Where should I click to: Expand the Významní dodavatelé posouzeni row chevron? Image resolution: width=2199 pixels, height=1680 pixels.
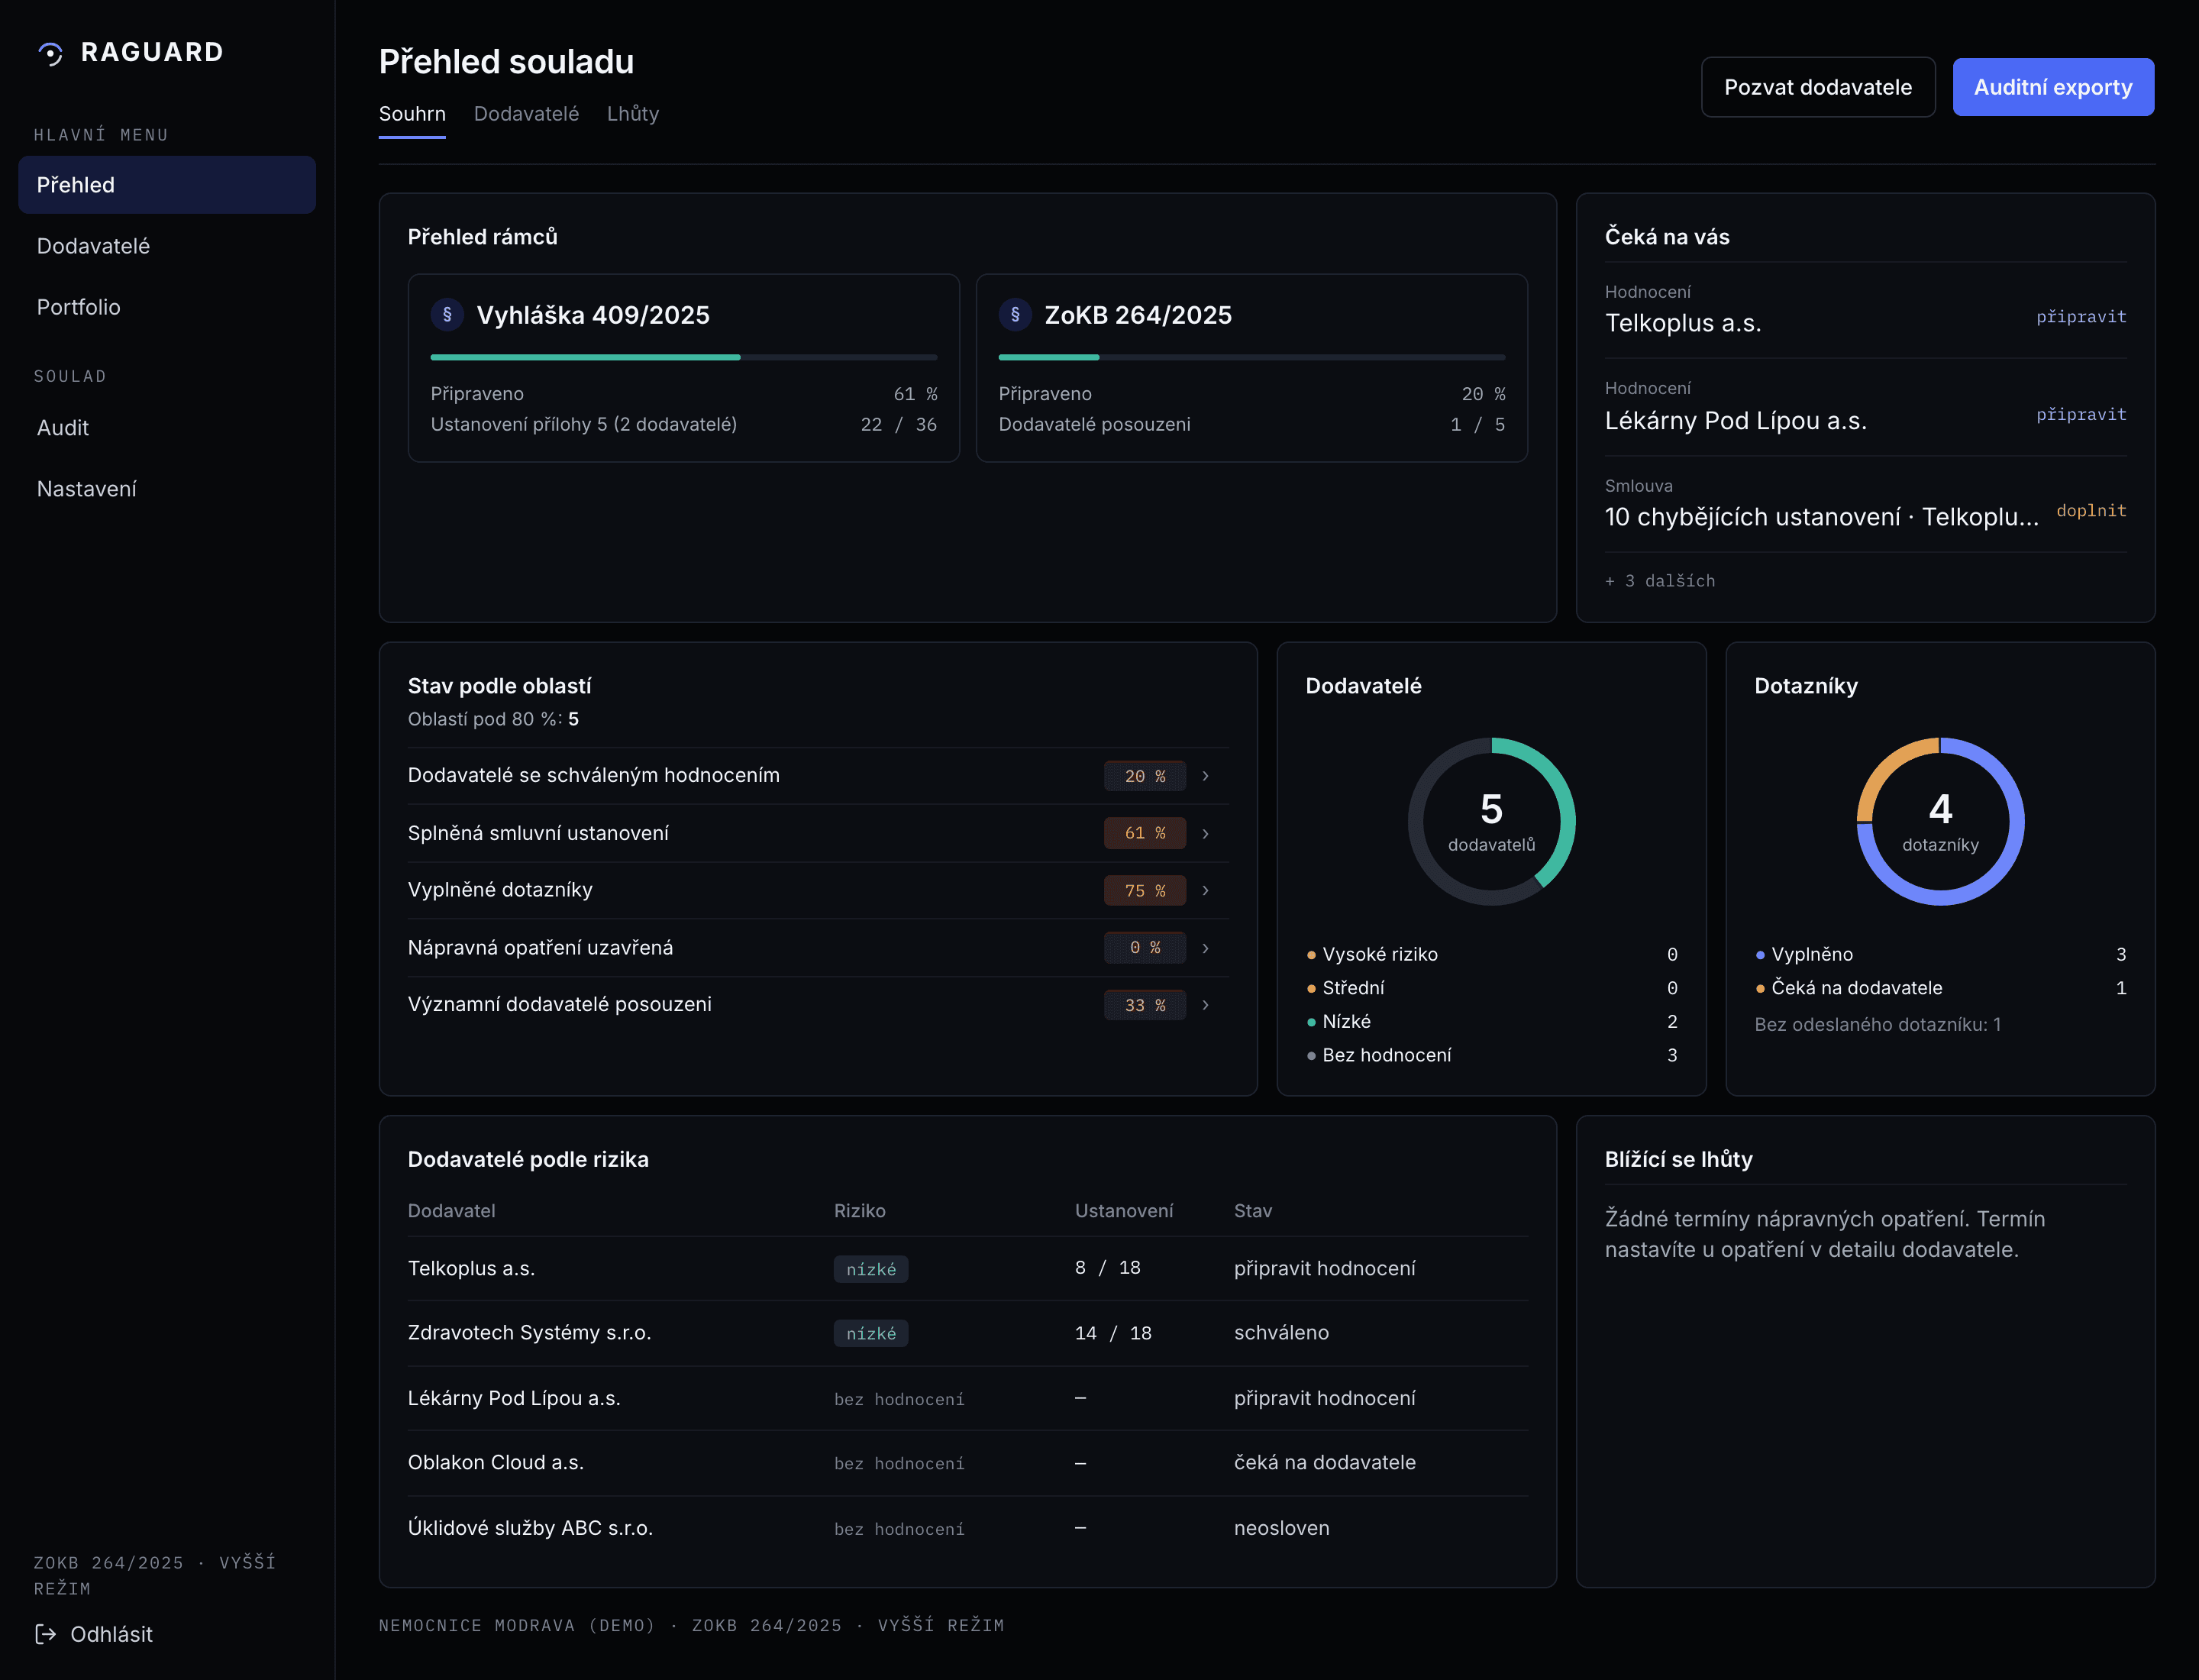click(1205, 1005)
